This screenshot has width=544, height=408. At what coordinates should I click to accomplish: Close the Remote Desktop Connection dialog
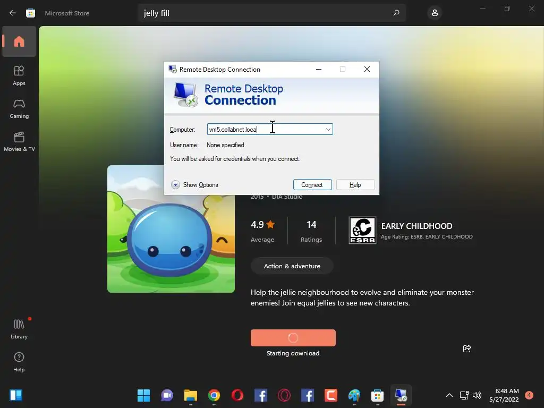[x=367, y=70]
